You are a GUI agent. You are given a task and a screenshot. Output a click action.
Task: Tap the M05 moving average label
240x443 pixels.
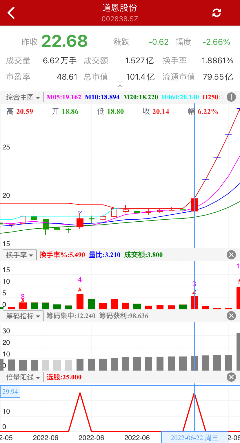pos(64,97)
